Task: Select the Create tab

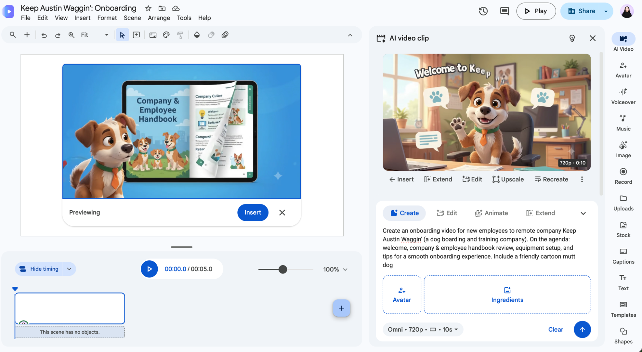Action: pyautogui.click(x=404, y=213)
